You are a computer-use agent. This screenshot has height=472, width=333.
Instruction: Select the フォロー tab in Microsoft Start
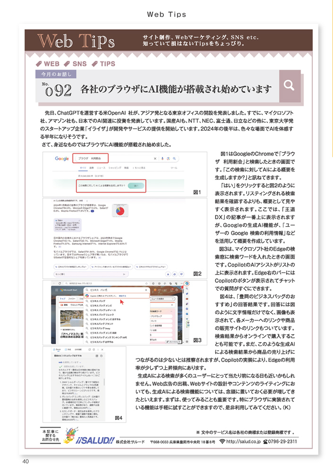[x=72, y=299]
